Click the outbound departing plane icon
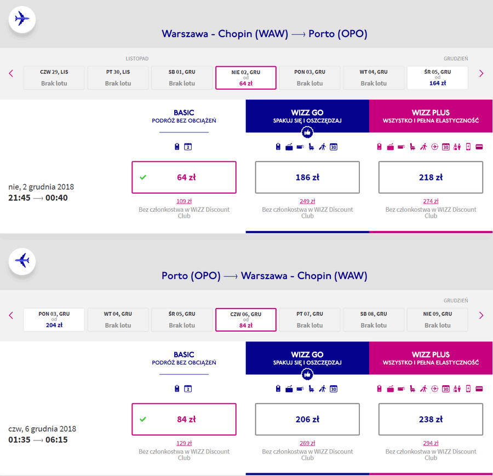 point(22,19)
